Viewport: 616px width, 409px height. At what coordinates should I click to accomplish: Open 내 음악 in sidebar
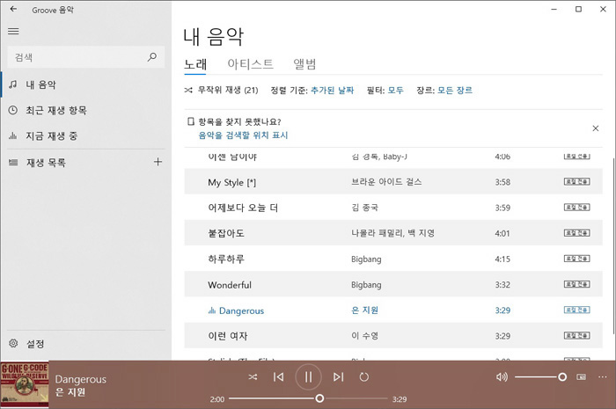[86, 84]
